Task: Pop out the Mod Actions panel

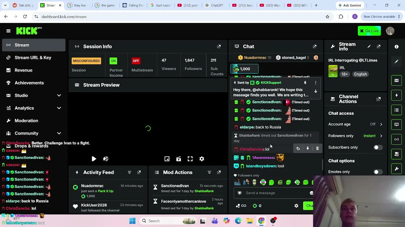Action: pyautogui.click(x=219, y=172)
